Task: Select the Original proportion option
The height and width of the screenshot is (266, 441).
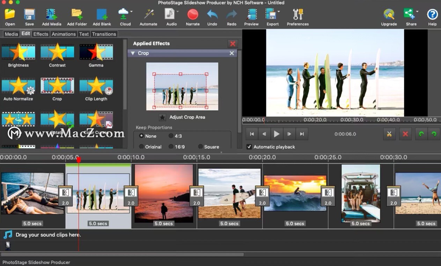Action: coord(141,146)
